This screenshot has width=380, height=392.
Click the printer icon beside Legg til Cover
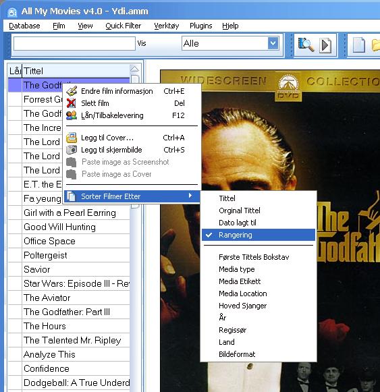[x=72, y=138]
